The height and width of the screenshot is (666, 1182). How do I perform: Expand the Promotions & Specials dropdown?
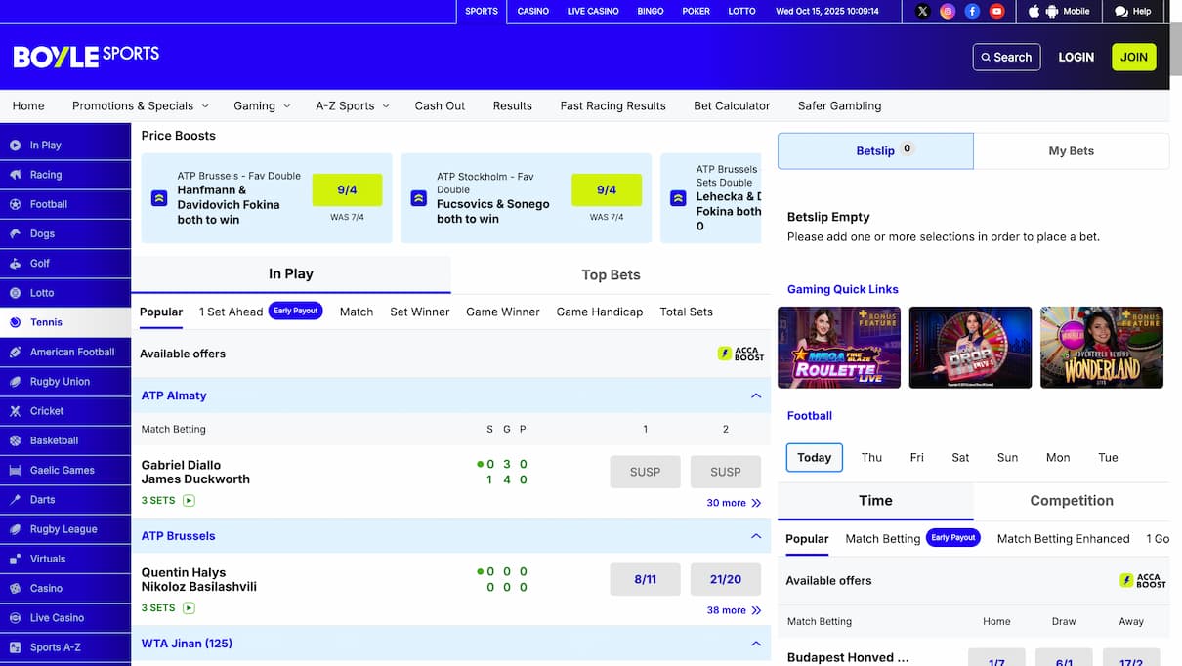[141, 105]
